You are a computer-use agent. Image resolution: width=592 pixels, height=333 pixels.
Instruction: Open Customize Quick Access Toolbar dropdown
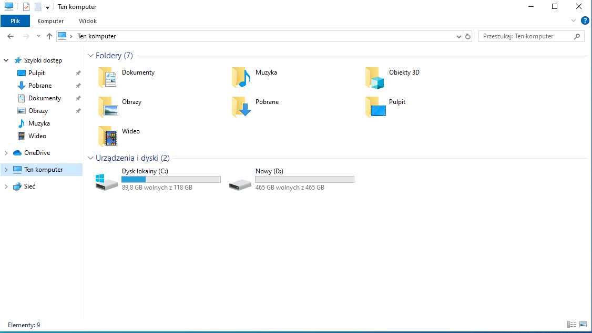point(47,7)
